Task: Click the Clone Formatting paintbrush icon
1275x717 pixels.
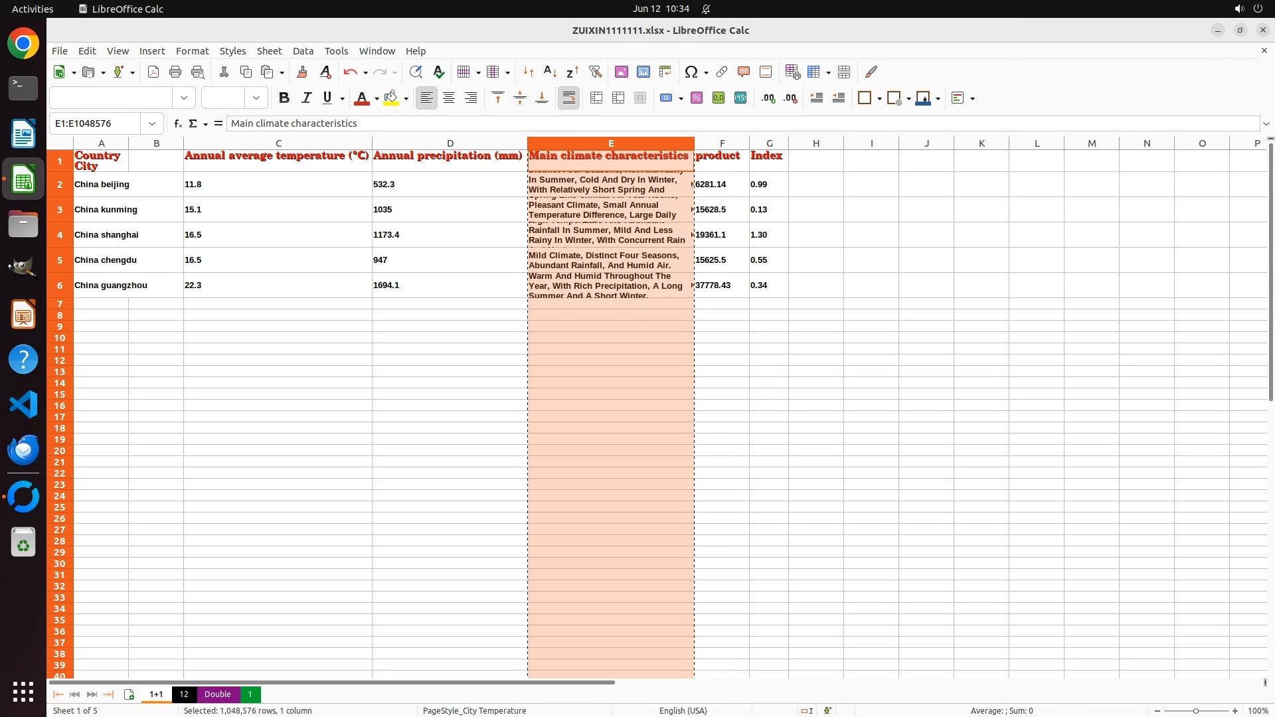Action: (302, 72)
